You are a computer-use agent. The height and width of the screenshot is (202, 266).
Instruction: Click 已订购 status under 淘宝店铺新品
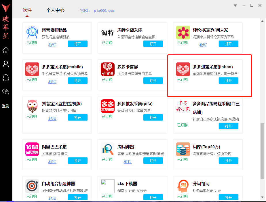point(32,43)
